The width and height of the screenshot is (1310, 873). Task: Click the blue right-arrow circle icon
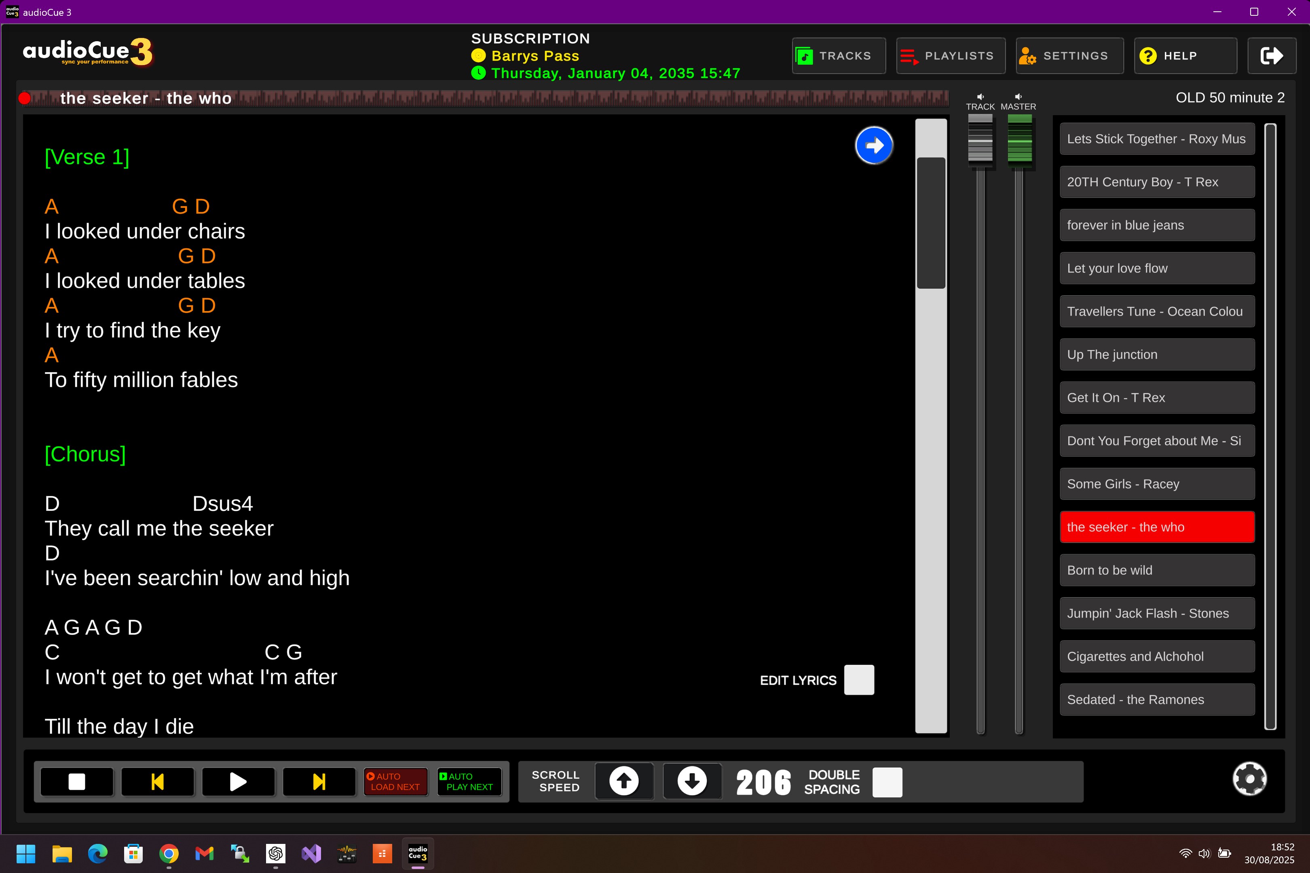point(874,145)
